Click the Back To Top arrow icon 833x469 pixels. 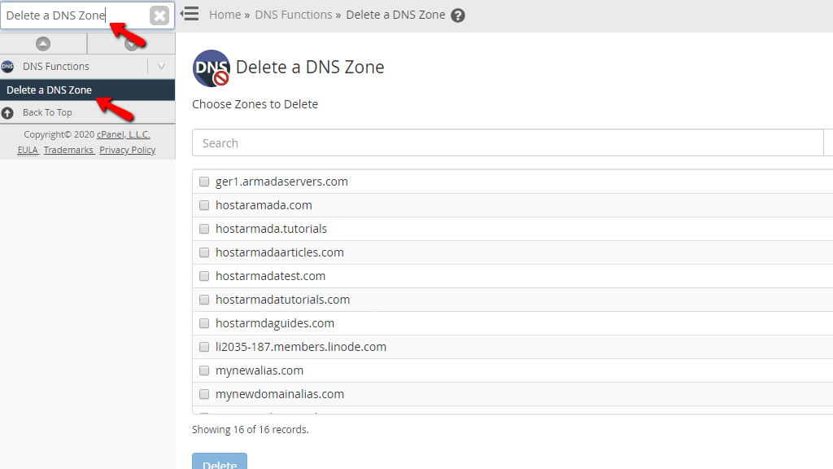click(x=7, y=112)
